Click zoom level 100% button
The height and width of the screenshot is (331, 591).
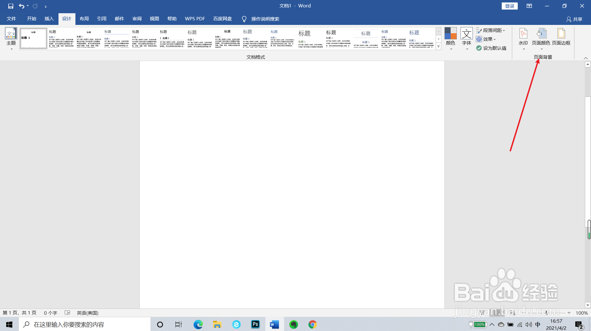(581, 313)
